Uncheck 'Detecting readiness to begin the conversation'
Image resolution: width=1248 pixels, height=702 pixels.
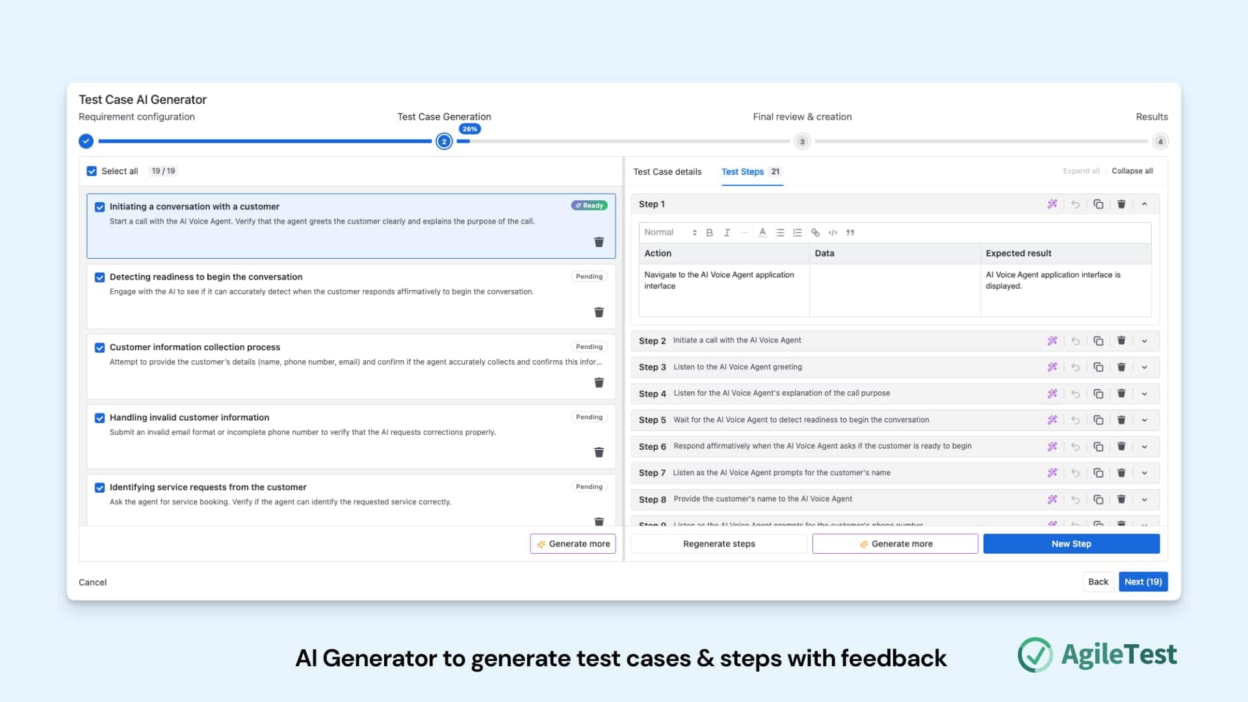[x=99, y=277]
